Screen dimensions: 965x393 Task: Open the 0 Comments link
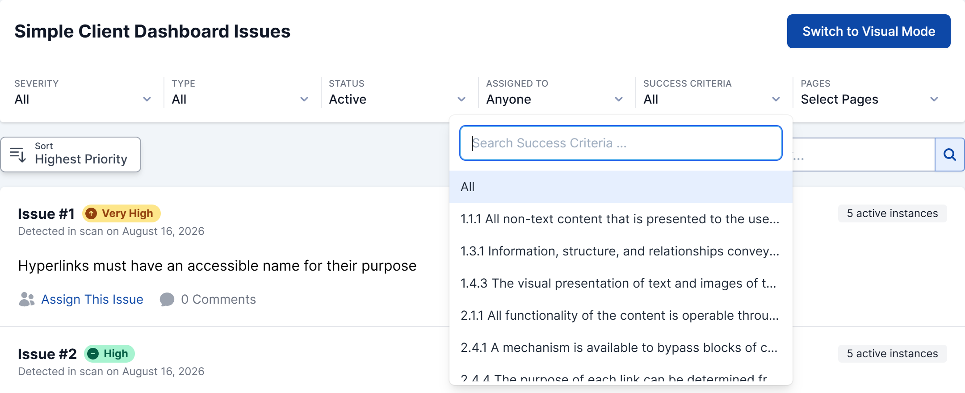218,299
